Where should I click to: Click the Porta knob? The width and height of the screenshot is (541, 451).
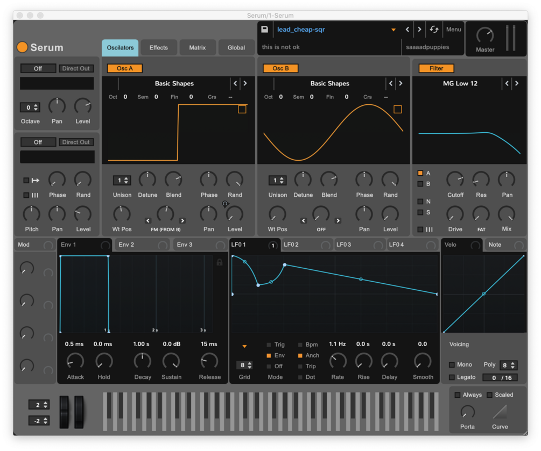pyautogui.click(x=467, y=412)
